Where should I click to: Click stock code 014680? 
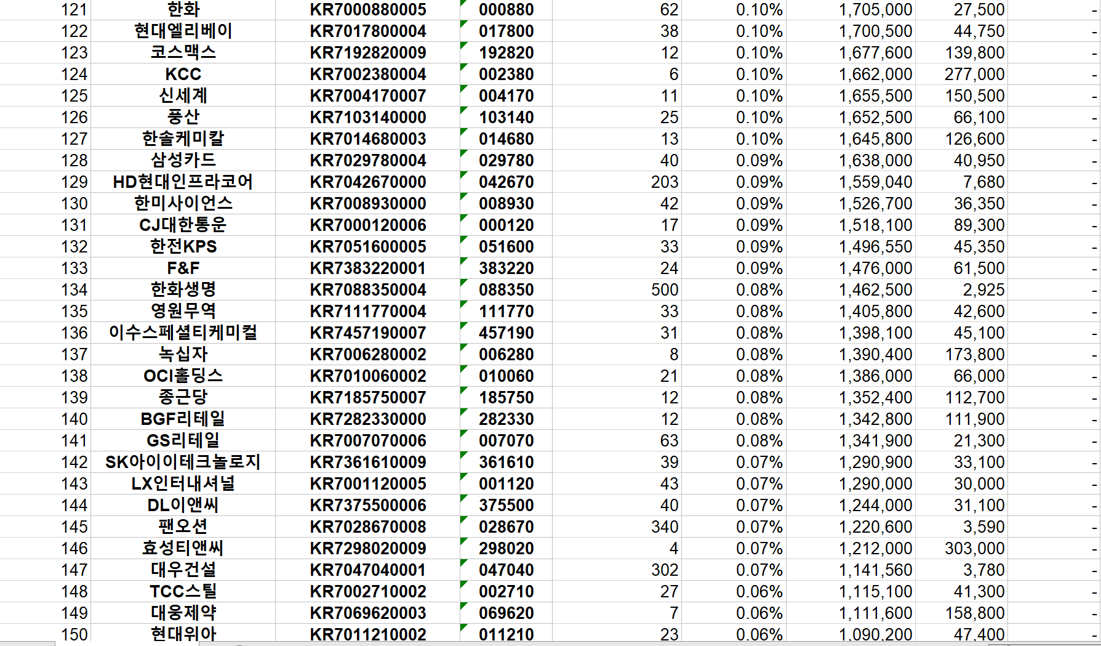pos(506,139)
